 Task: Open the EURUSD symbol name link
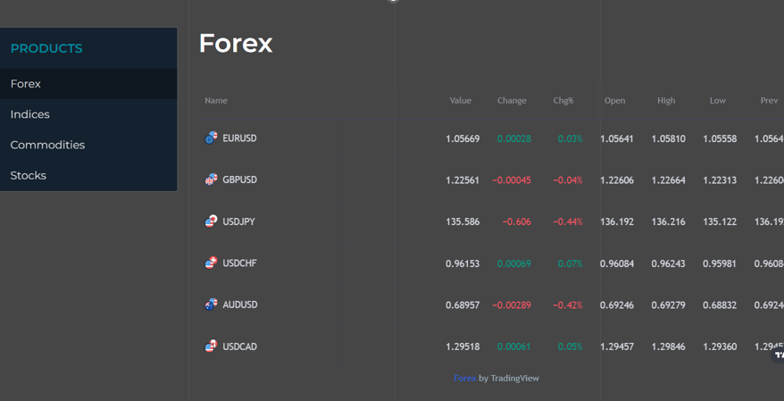[x=239, y=138]
